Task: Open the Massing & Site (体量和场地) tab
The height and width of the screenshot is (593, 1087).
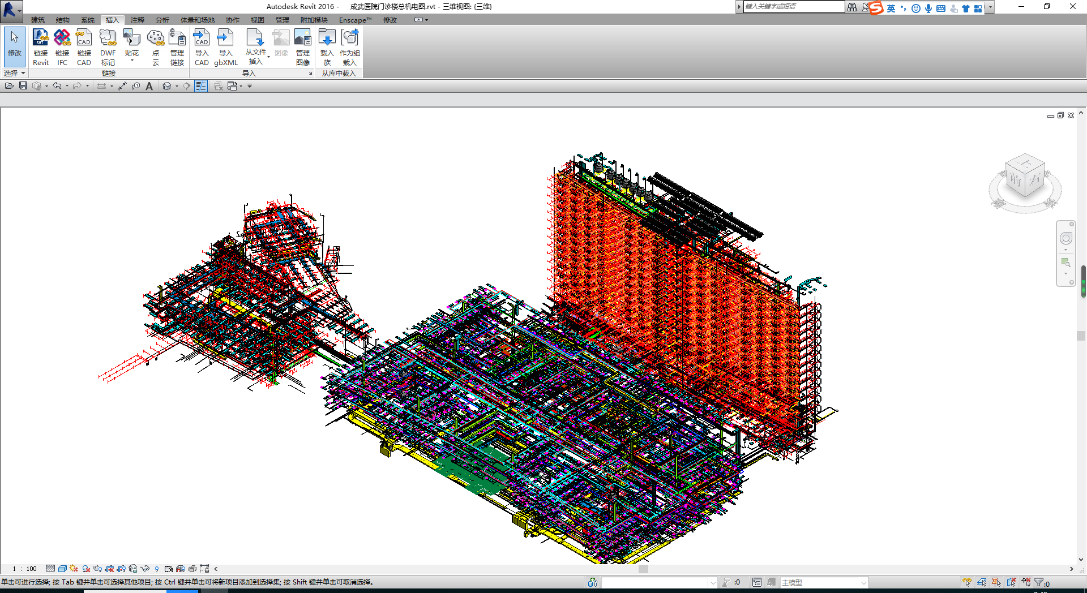Action: coord(198,20)
